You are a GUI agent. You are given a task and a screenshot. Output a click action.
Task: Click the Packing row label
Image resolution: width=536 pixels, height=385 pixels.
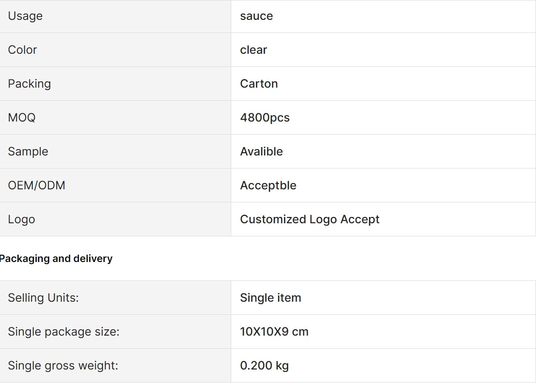coord(30,84)
